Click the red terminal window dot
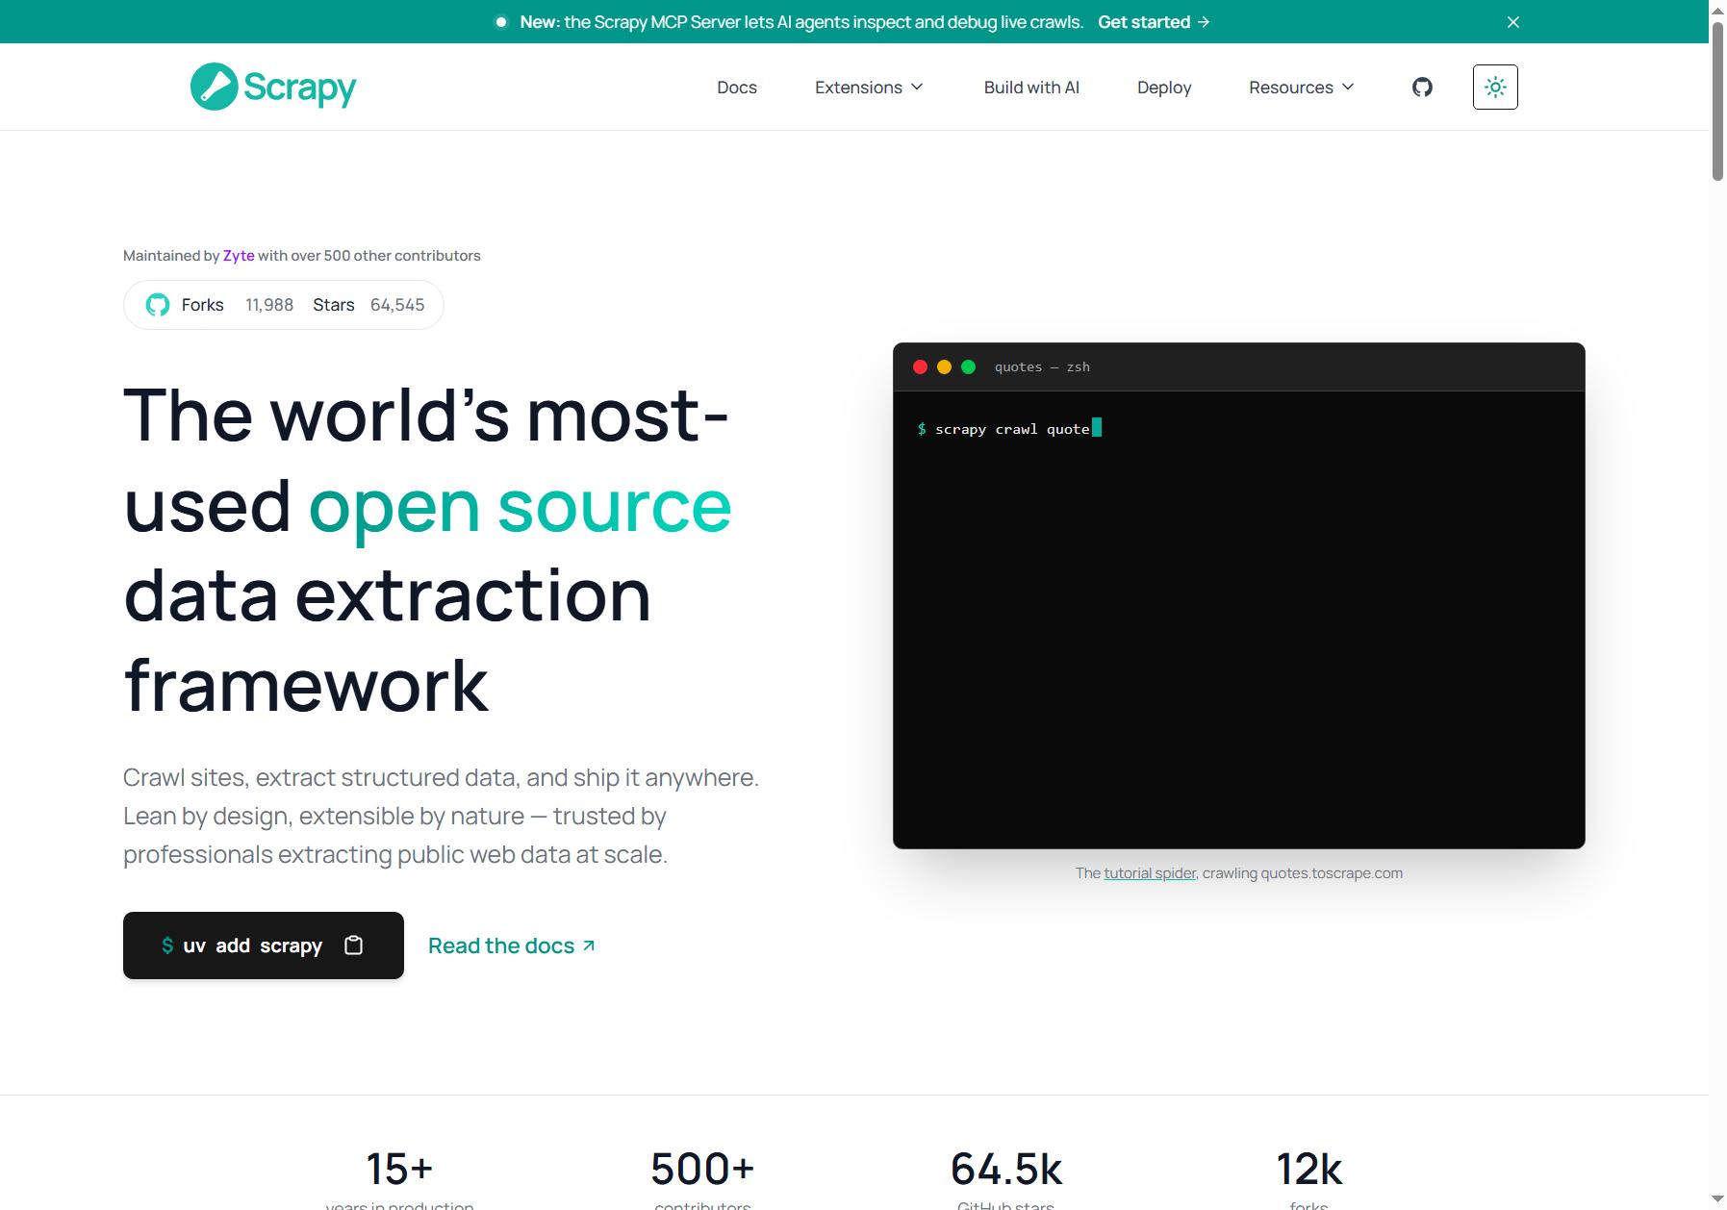 pos(920,366)
